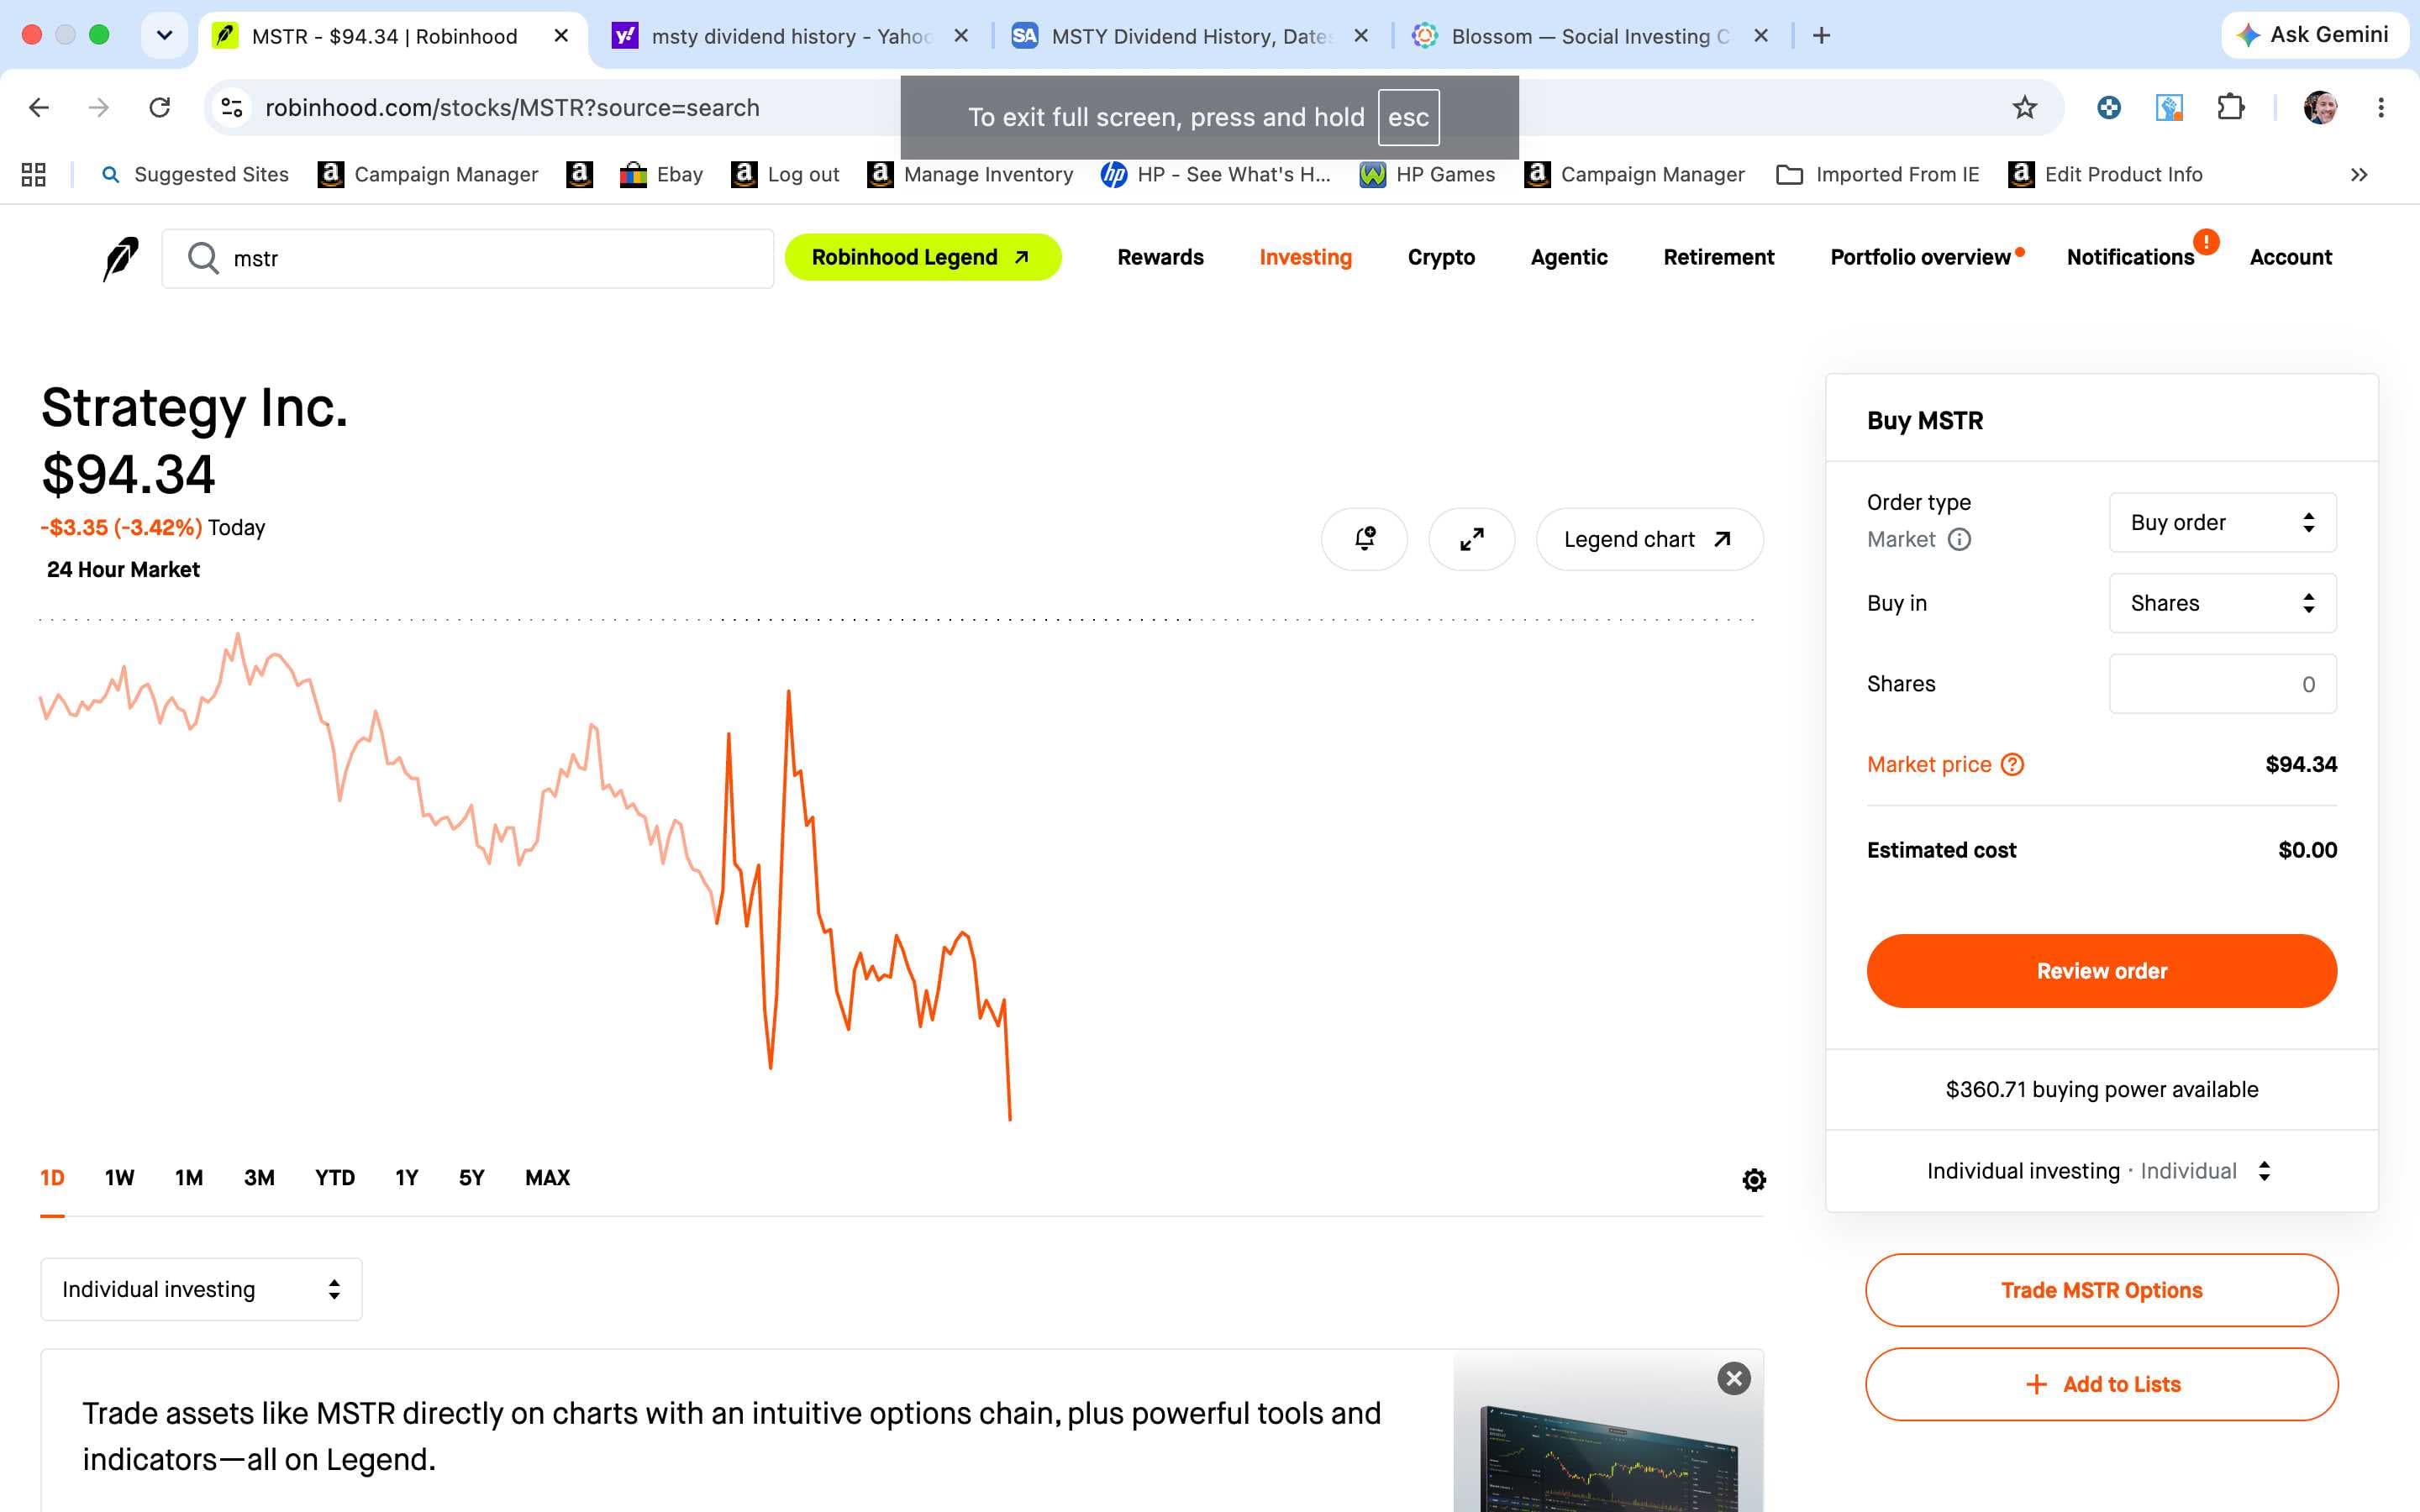Click the blue cross extension icon
2420x1512 pixels.
[x=2109, y=107]
